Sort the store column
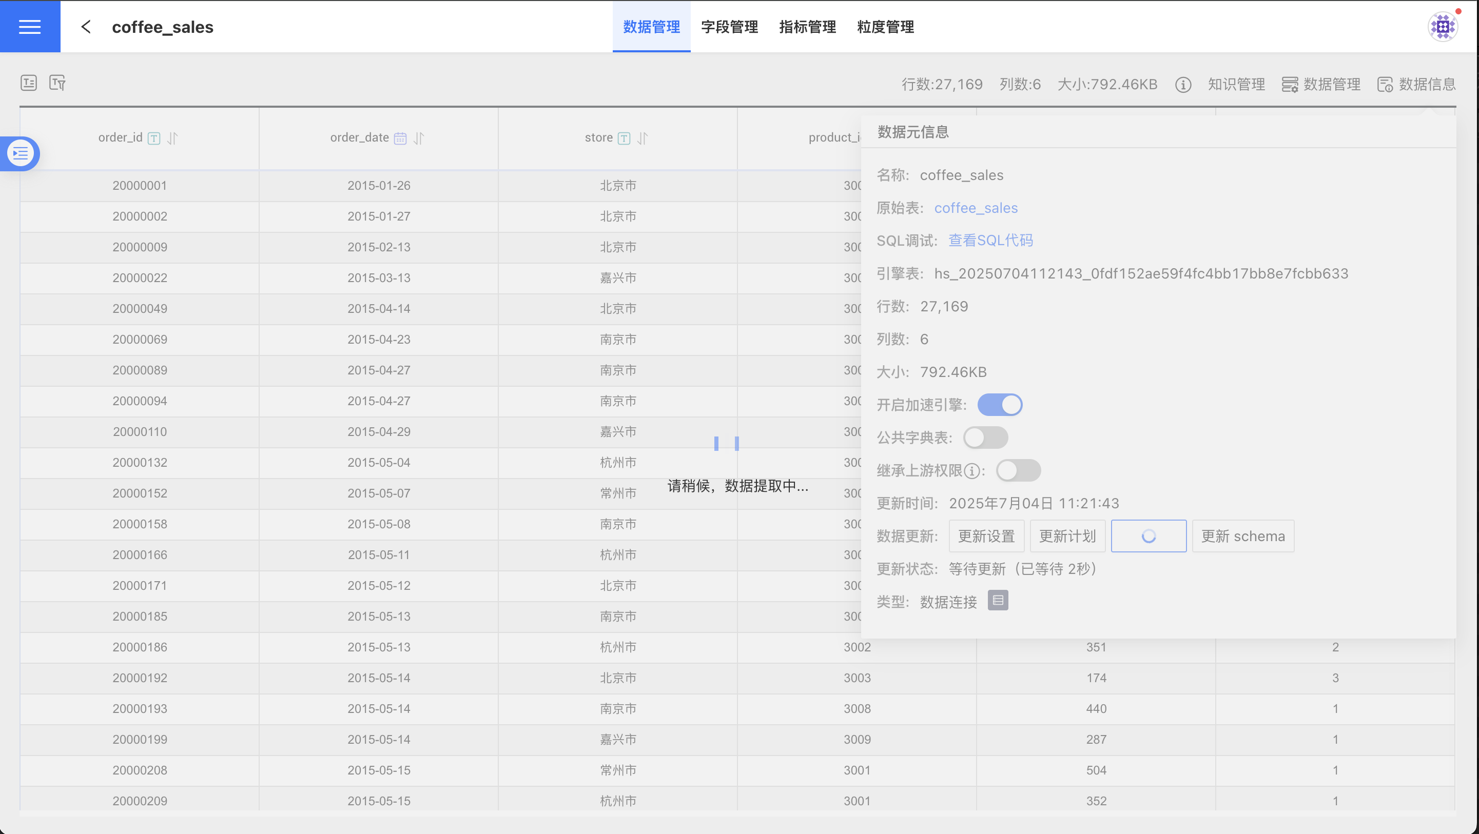 643,138
